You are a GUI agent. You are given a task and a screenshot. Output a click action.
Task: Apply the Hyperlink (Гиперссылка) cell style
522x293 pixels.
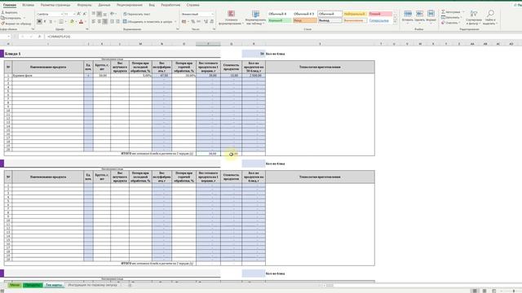[x=381, y=20]
